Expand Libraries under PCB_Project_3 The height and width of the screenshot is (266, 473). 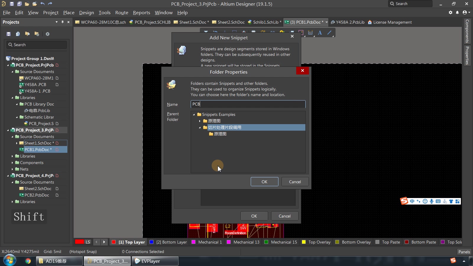(12, 156)
